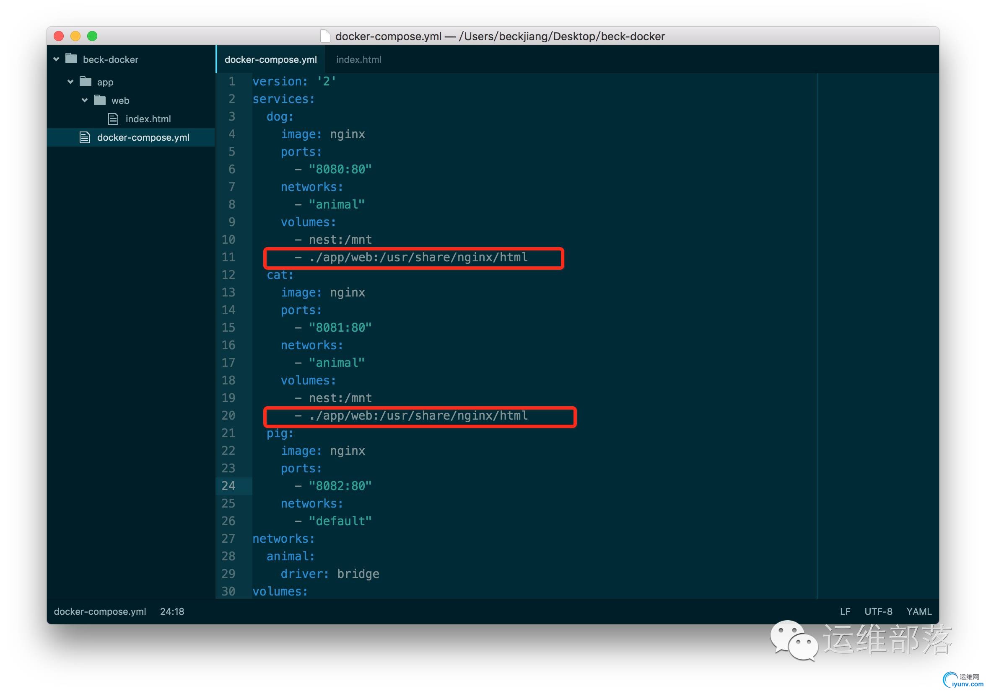The height and width of the screenshot is (691, 986).
Task: Click the "8080:80" port string
Action: [340, 169]
